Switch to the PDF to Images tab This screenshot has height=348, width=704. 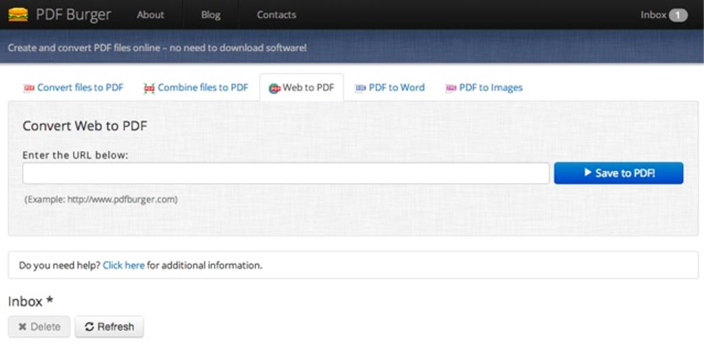pyautogui.click(x=484, y=87)
